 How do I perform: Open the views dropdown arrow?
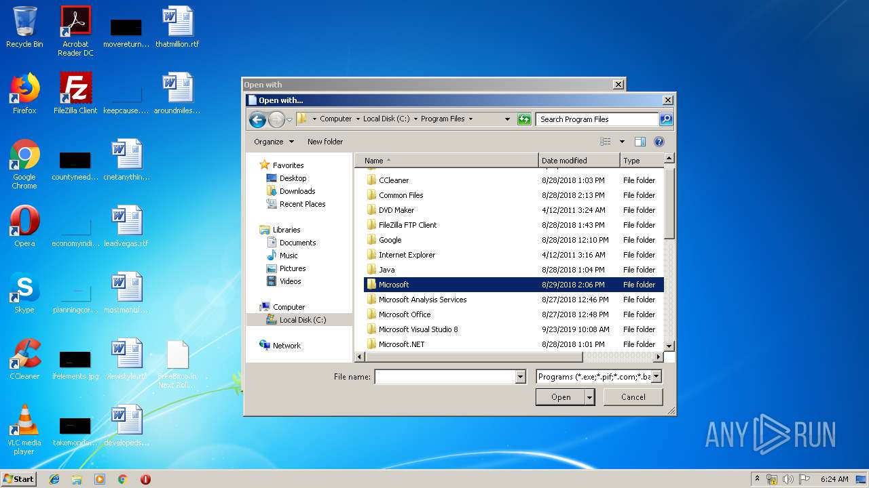[621, 142]
